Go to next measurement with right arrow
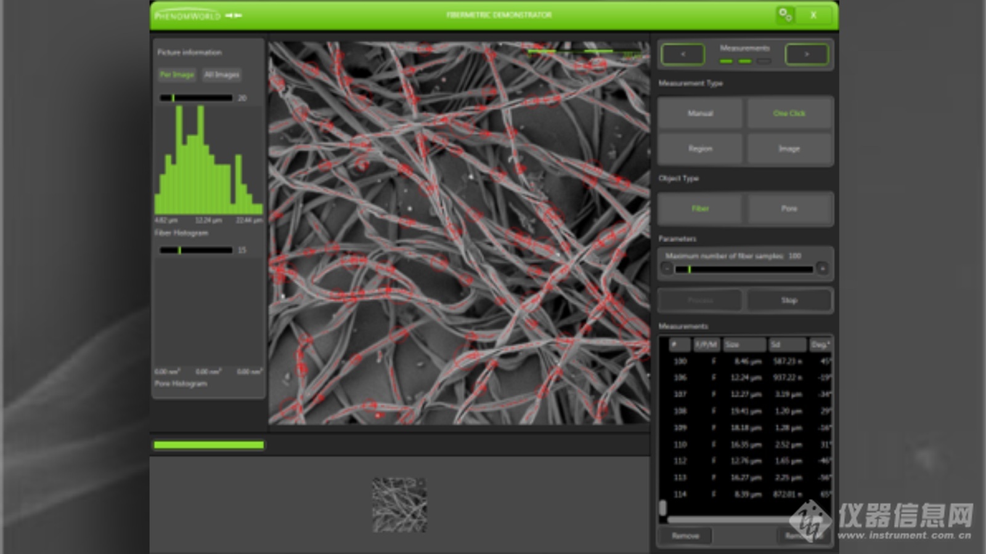The width and height of the screenshot is (986, 554). [x=807, y=54]
